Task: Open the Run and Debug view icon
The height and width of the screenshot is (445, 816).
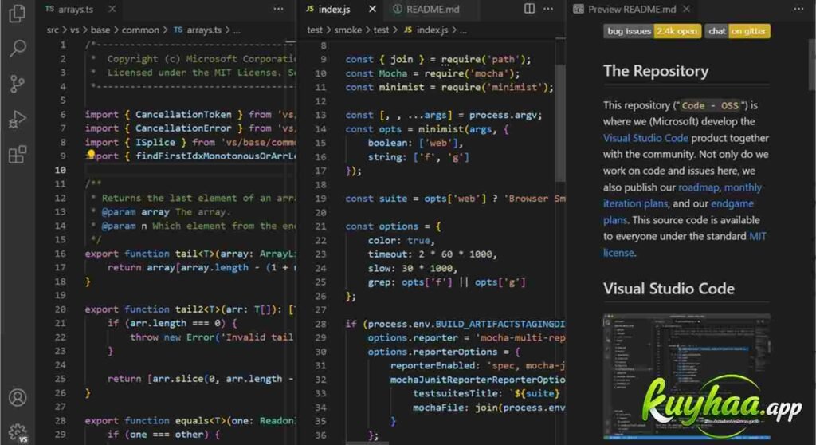Action: click(18, 120)
